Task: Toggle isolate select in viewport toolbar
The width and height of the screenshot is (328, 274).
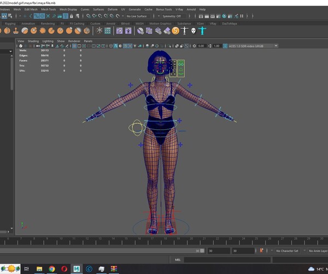Action: coord(169,46)
